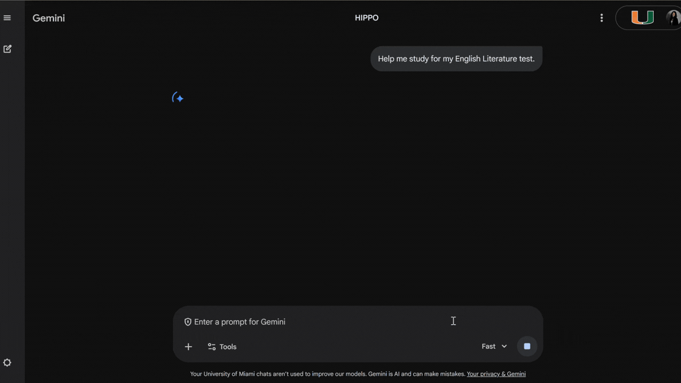Screen dimensions: 681x383
Task: Select the English Literature test message bubble
Action: point(456,59)
